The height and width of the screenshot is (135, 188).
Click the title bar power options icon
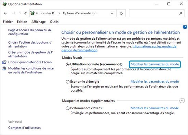click(4, 4)
